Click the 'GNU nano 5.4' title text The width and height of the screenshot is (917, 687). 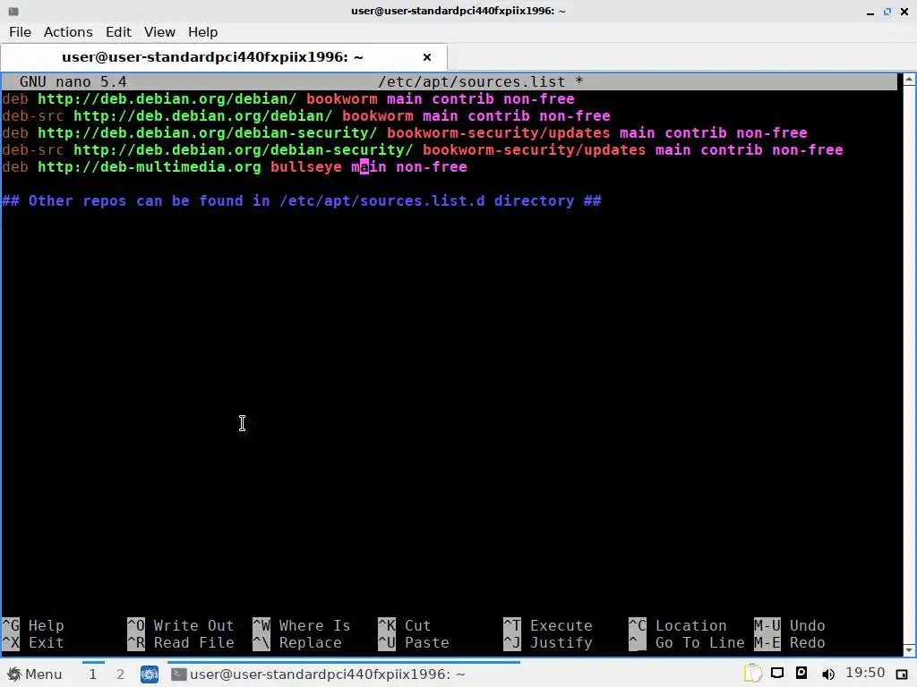(73, 81)
